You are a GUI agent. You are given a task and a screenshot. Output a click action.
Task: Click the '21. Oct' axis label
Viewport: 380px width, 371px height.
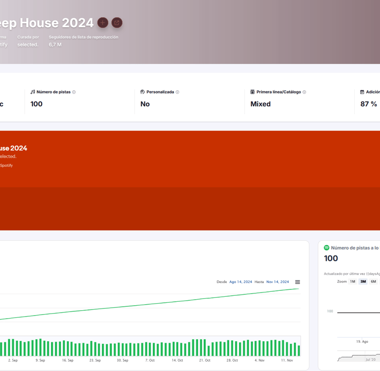(205, 360)
